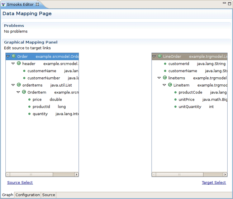Click the LineItem class icon in target tree

coord(170,85)
